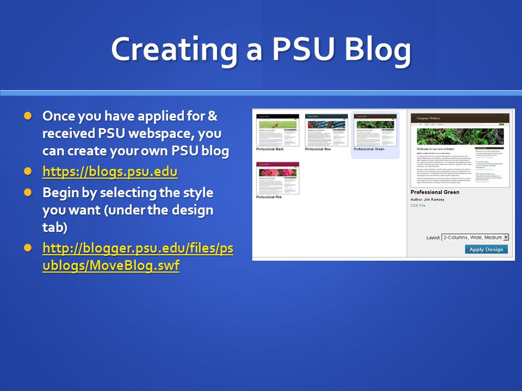Image resolution: width=522 pixels, height=391 pixels.
Task: Click the 'Once you have applied for' bullet text
Action: [136, 134]
